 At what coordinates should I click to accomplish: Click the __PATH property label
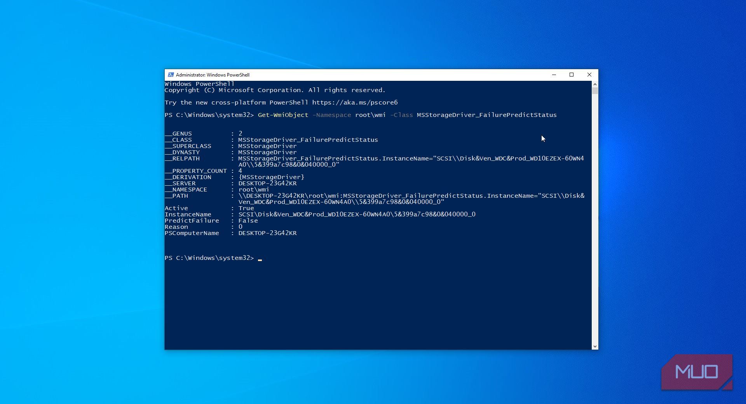pyautogui.click(x=176, y=196)
